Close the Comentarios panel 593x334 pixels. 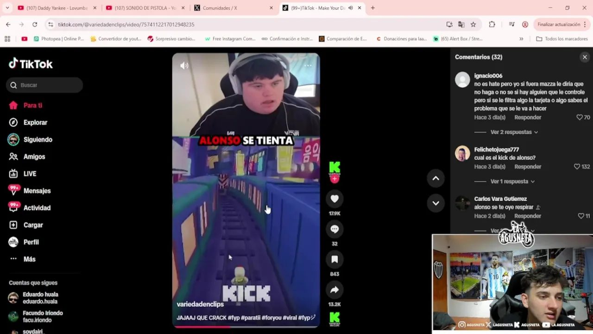(x=585, y=57)
